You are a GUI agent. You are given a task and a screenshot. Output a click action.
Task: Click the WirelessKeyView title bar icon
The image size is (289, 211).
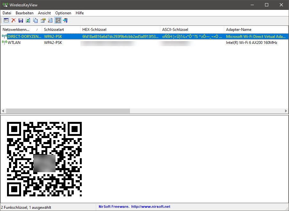point(5,5)
